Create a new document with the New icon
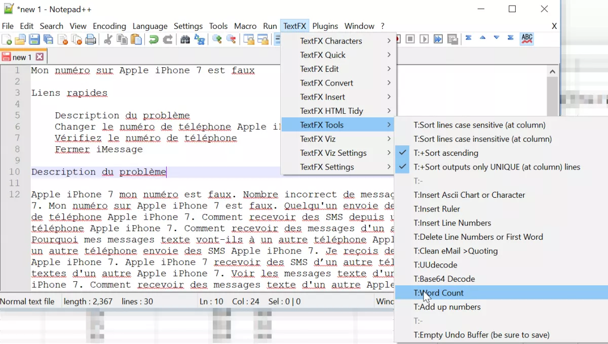 click(x=7, y=39)
